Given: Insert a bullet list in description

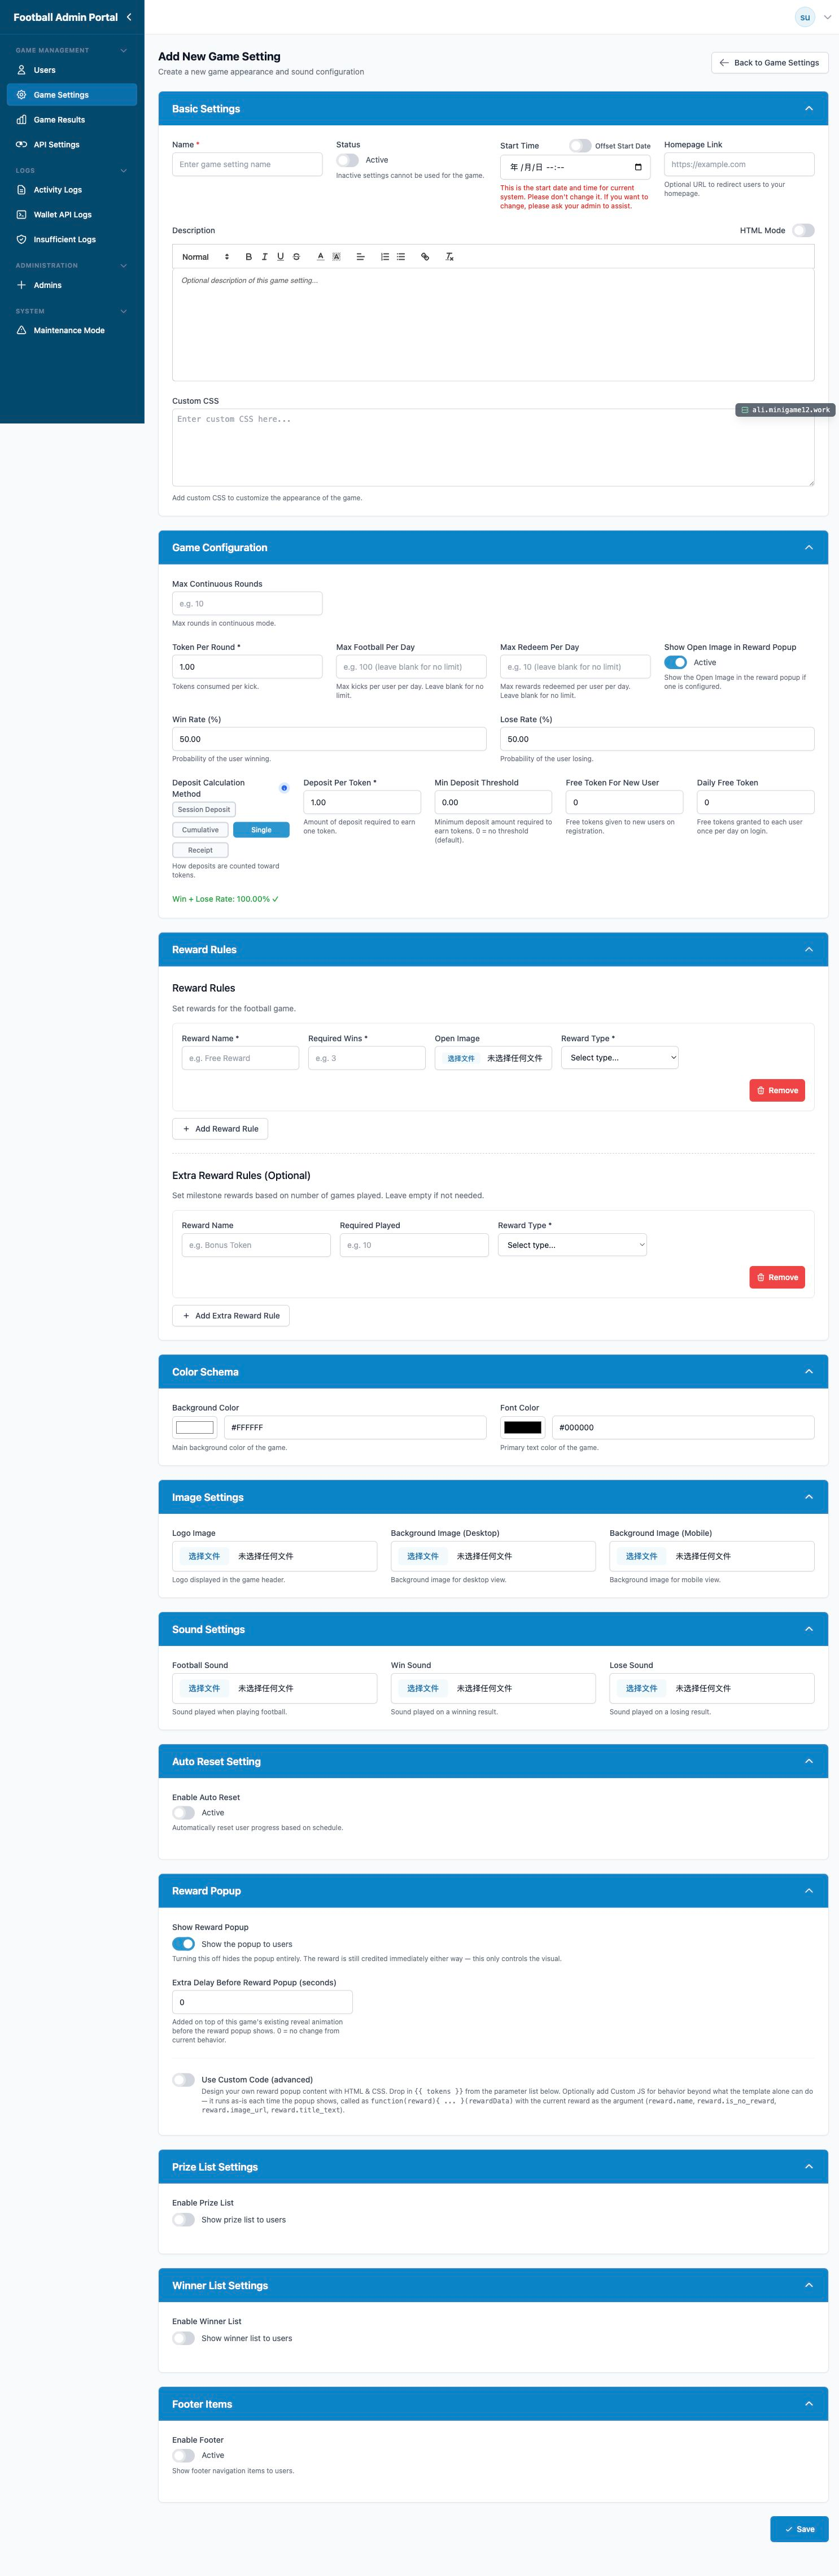Looking at the screenshot, I should [x=401, y=257].
